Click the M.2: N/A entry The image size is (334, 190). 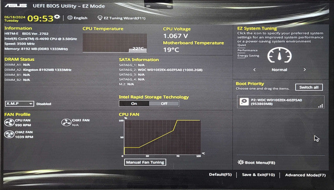[127, 84]
